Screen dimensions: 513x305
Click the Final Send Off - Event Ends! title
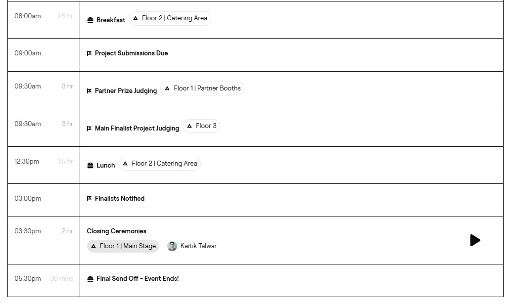(138, 279)
